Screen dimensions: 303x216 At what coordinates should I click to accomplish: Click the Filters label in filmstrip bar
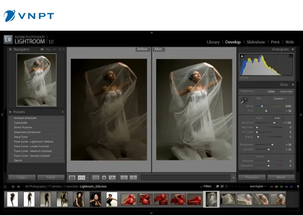(x=207, y=187)
